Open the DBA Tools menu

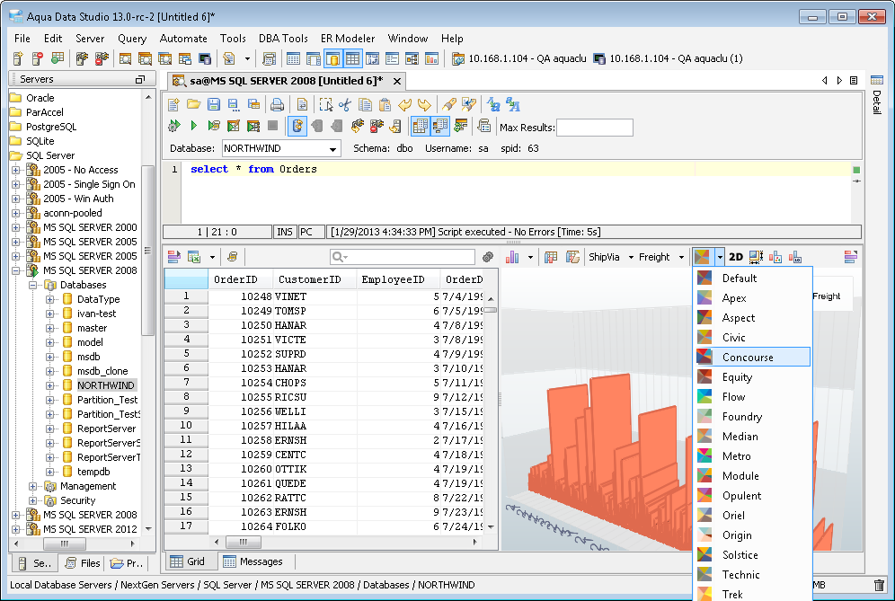(283, 39)
